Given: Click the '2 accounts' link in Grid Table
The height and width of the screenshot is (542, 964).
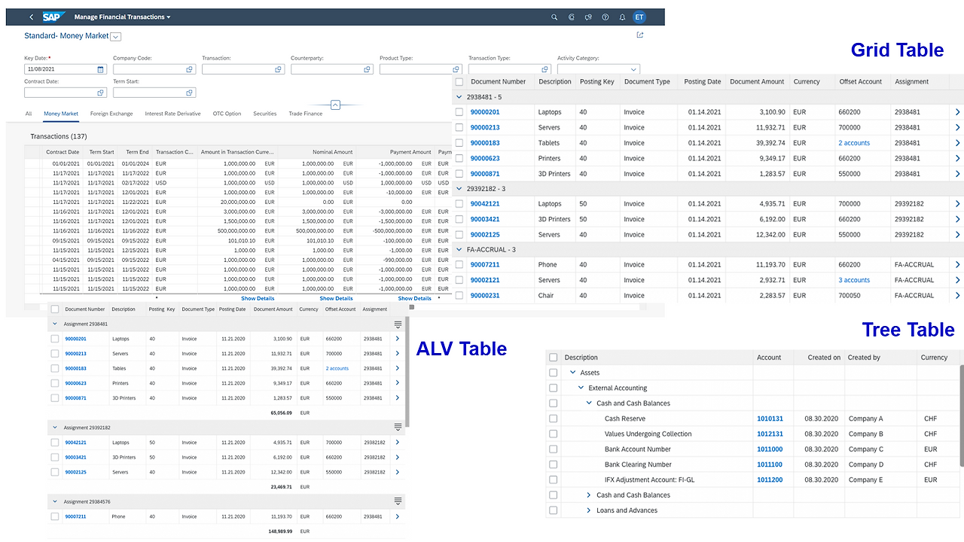Looking at the screenshot, I should tap(854, 143).
